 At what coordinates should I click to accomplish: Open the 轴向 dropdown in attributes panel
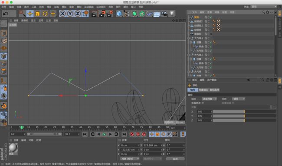pos(210,99)
